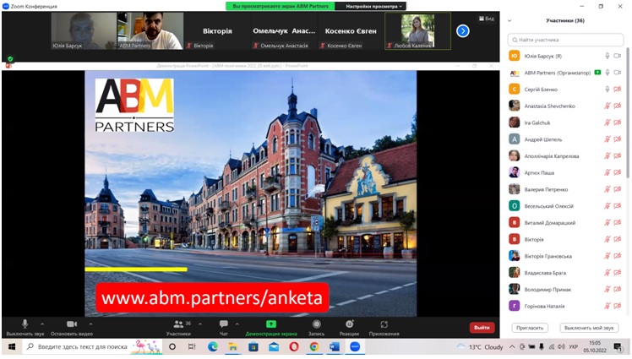
Task: Open the Чат chat panel
Action: tap(224, 328)
